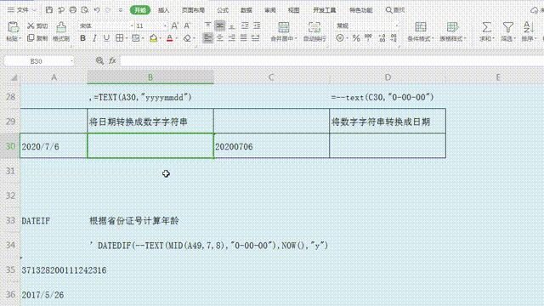
Task: Click the cell Borders icon
Action: pos(119,38)
